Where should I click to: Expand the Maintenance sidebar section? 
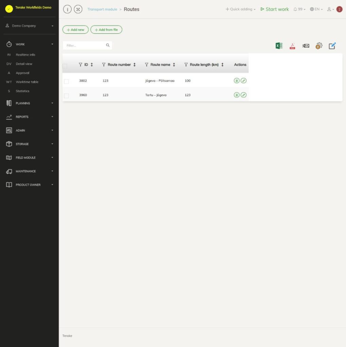tap(30, 171)
